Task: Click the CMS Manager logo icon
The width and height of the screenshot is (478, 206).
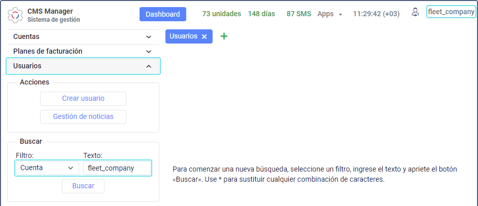Action: (16, 15)
